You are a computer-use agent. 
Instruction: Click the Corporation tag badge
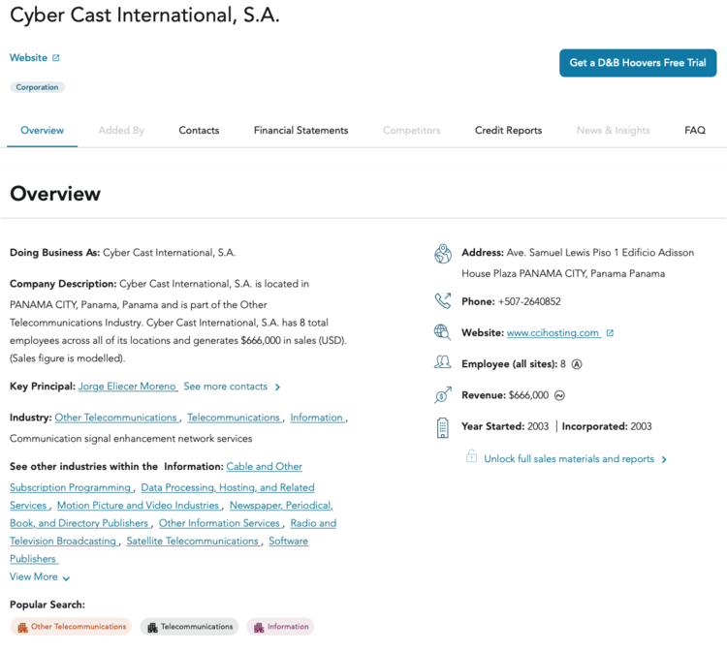tap(37, 87)
